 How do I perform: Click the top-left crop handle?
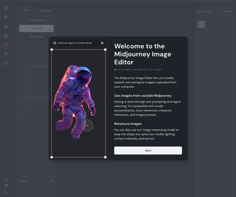[x=52, y=49]
